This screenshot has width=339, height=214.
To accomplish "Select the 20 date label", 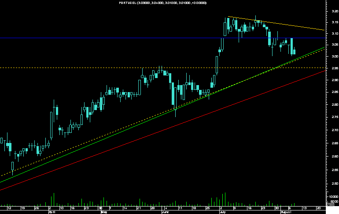I will [318, 208].
